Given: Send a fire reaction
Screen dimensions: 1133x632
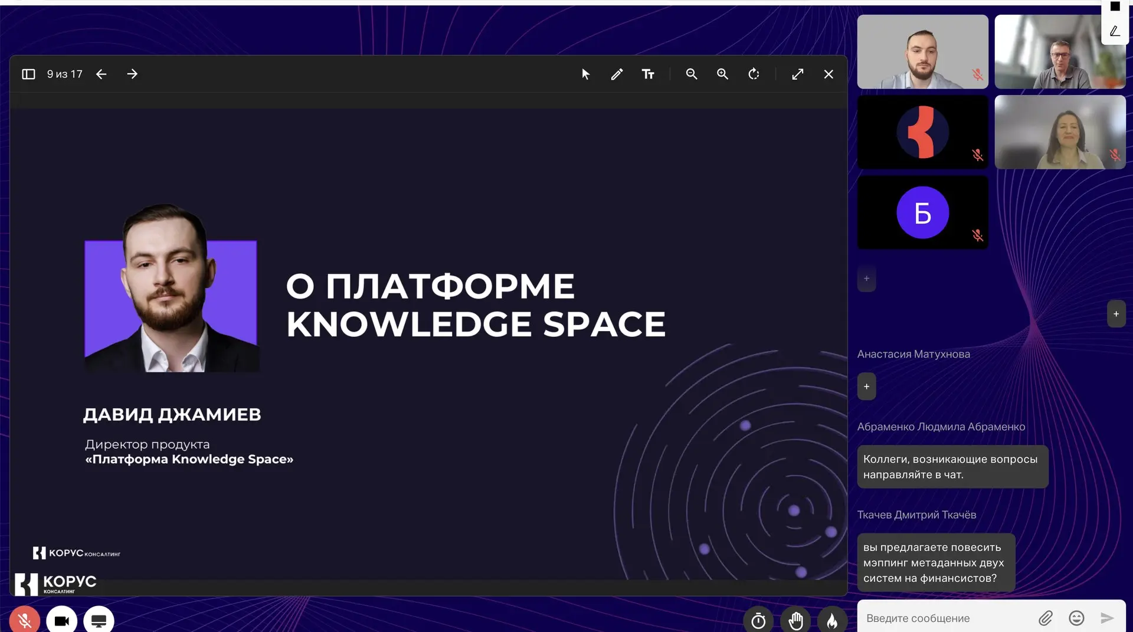Looking at the screenshot, I should coord(832,620).
